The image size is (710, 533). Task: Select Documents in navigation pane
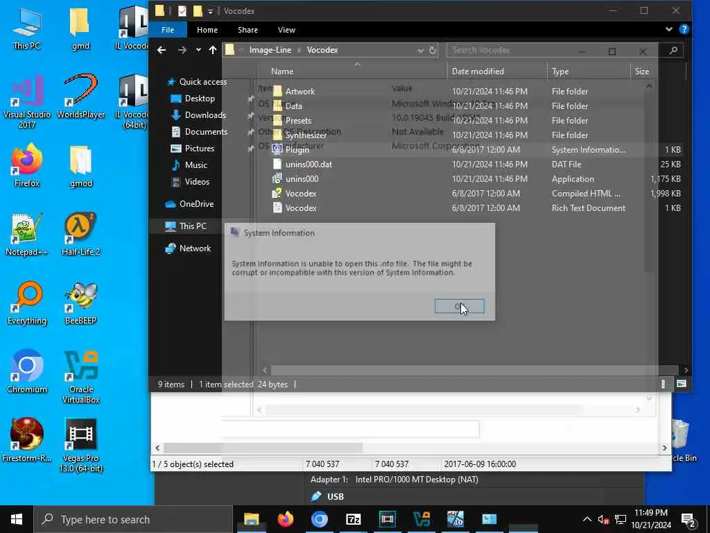point(200,132)
